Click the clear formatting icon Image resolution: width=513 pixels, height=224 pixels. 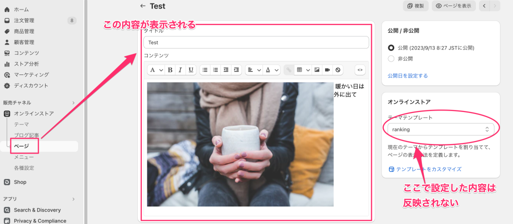(338, 70)
